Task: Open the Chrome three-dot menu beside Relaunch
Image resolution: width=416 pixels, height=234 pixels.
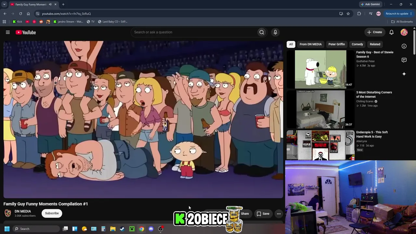Action: click(411, 14)
